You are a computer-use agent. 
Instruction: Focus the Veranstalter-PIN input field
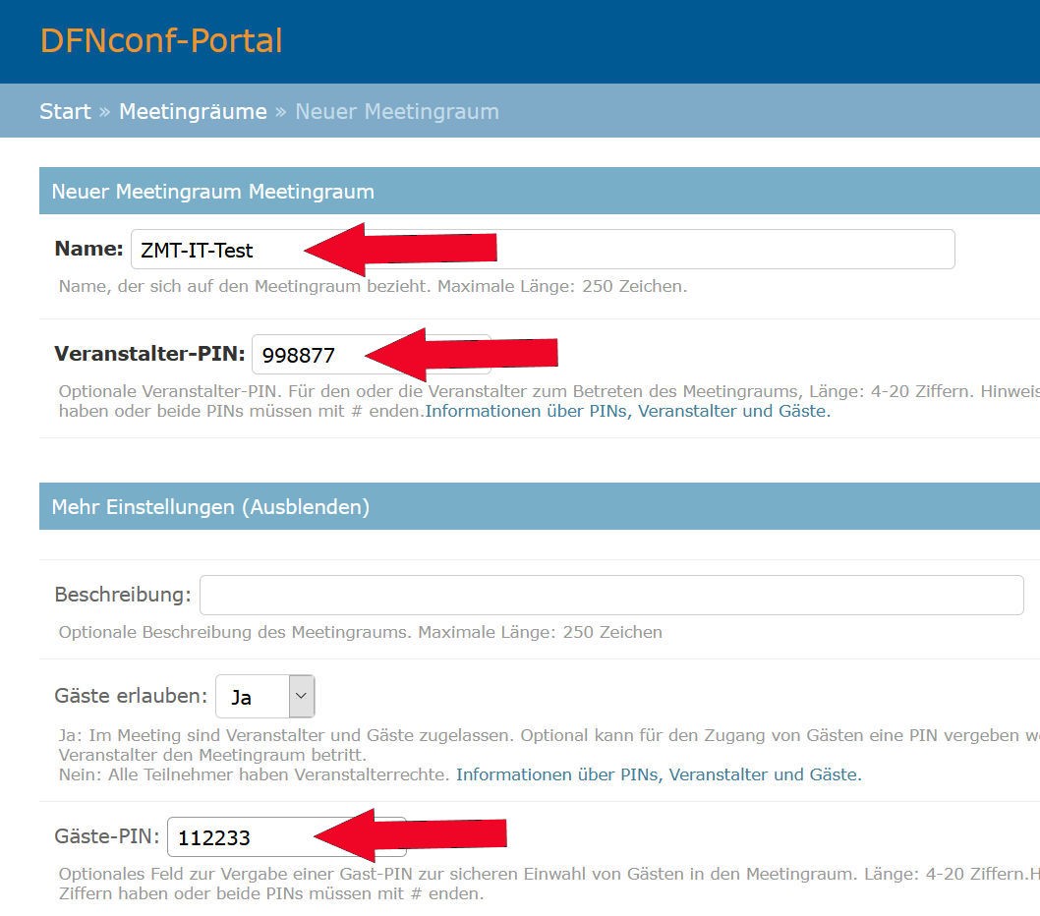pyautogui.click(x=372, y=355)
